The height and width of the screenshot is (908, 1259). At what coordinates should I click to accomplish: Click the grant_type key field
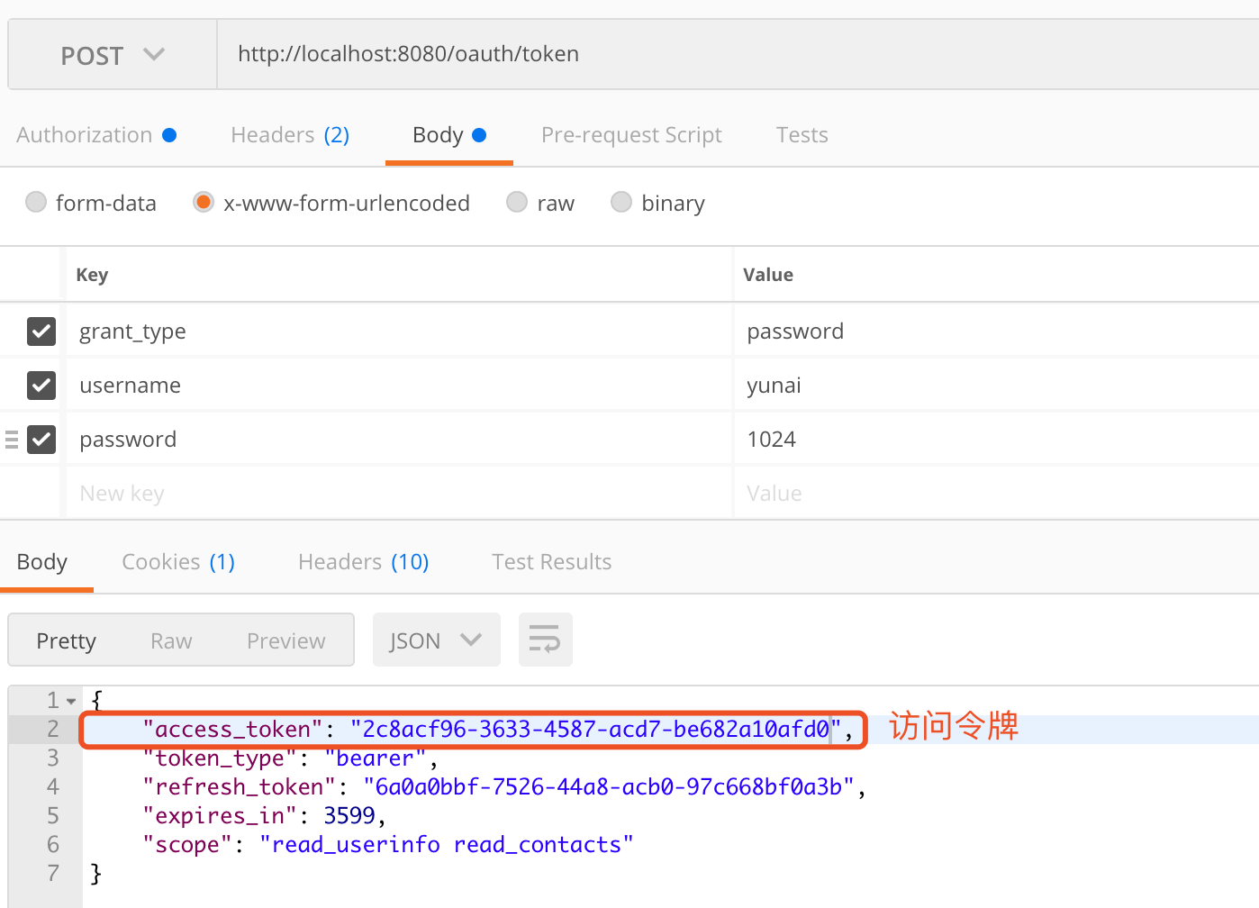[x=398, y=331]
